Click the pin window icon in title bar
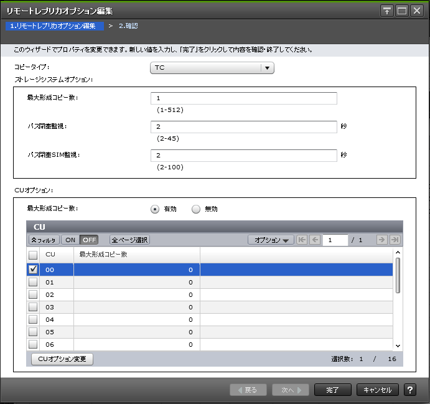 pyautogui.click(x=387, y=11)
